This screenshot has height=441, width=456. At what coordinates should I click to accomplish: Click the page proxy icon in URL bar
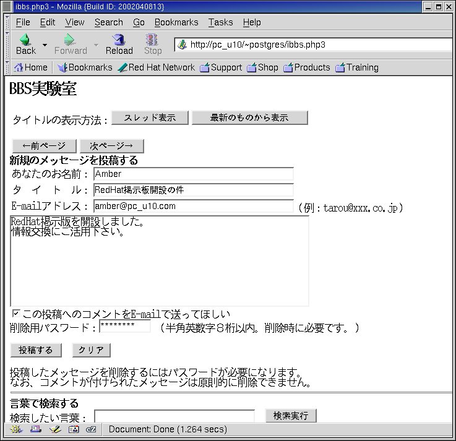tap(182, 45)
